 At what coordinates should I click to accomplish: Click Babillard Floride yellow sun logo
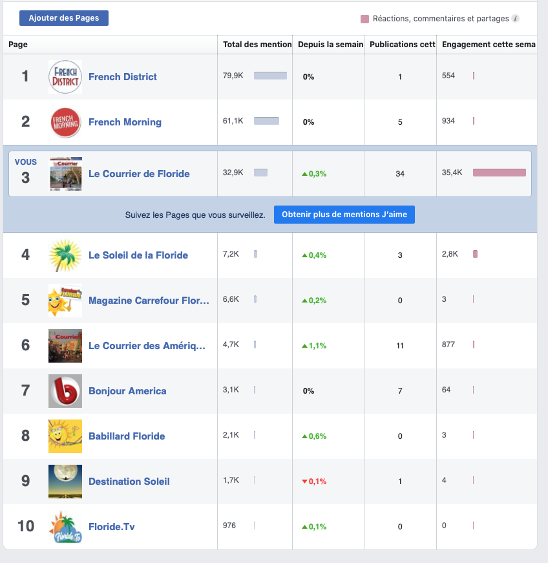click(x=65, y=436)
